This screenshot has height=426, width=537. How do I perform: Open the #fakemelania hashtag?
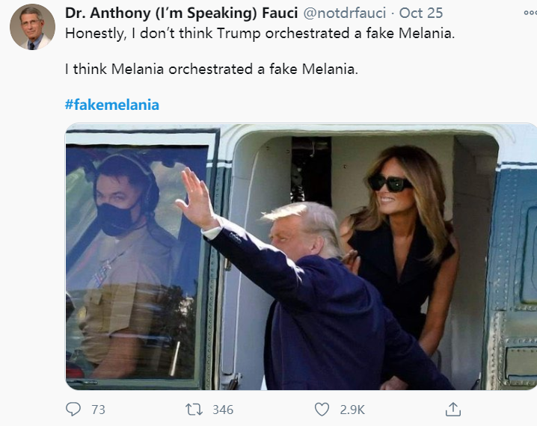tap(112, 105)
